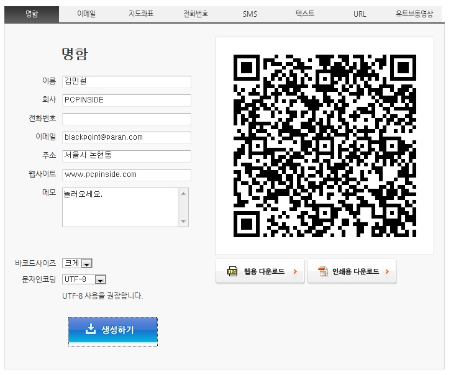
Task: Open the 바코드사이즈 dropdown
Action: (77, 263)
